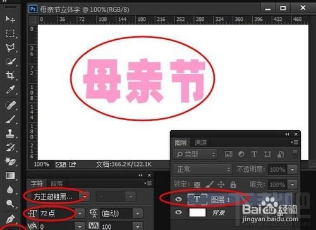This screenshot has height=230, width=316.
Task: Click the Photoshop Ps document icon
Action: click(x=33, y=9)
